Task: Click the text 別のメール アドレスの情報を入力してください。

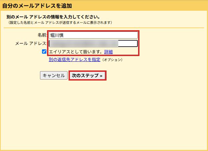Action: [53, 17]
